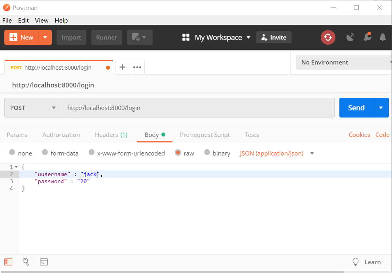Select x-www-form-urlencoded radio button
This screenshot has height=273, width=392.
click(91, 152)
